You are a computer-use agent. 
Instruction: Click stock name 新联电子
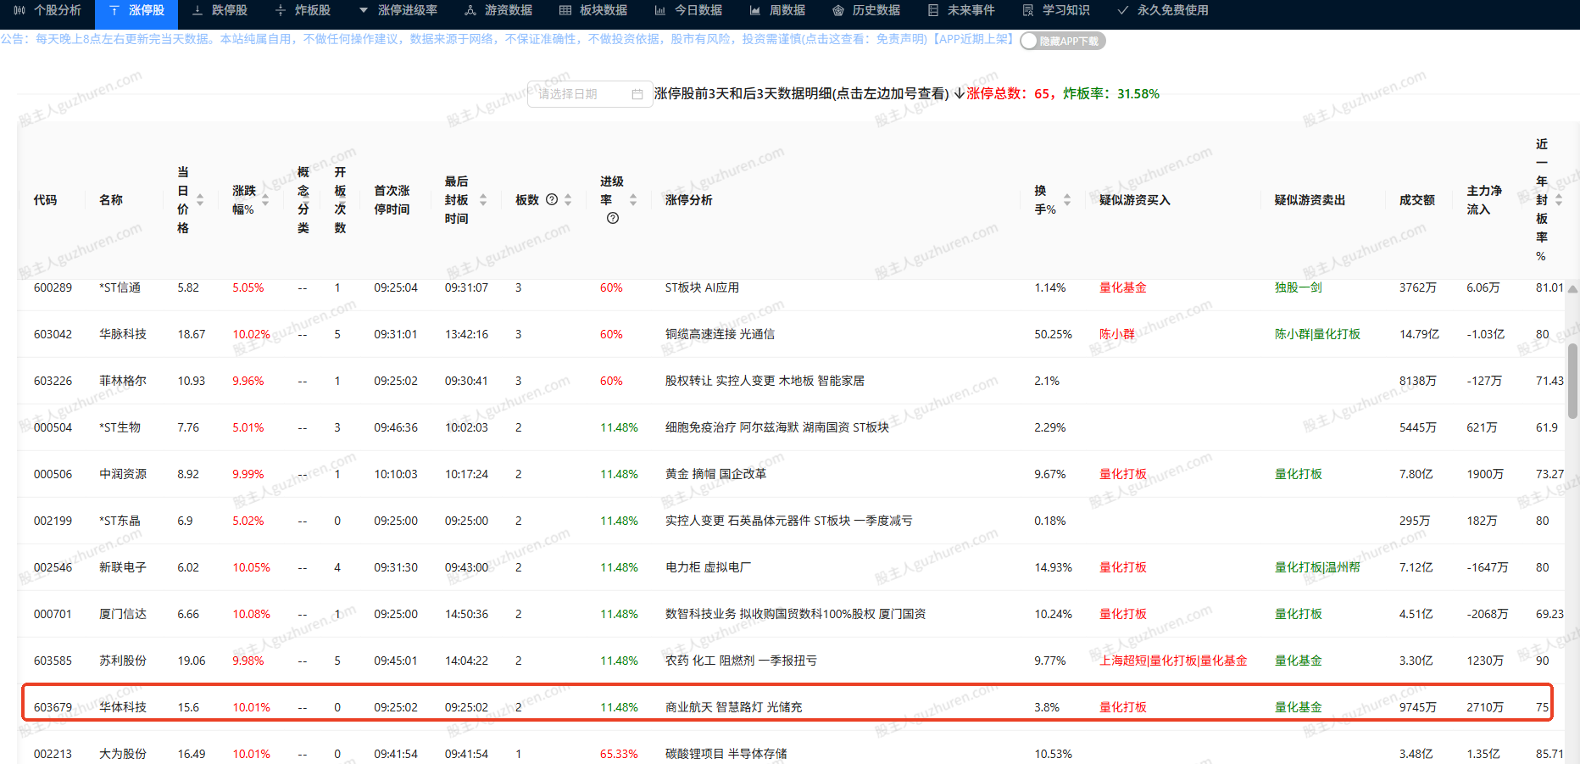click(x=122, y=567)
